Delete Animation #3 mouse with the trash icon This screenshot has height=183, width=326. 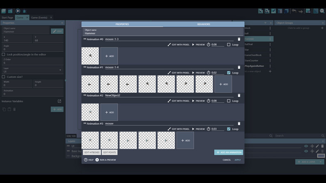point(239,124)
